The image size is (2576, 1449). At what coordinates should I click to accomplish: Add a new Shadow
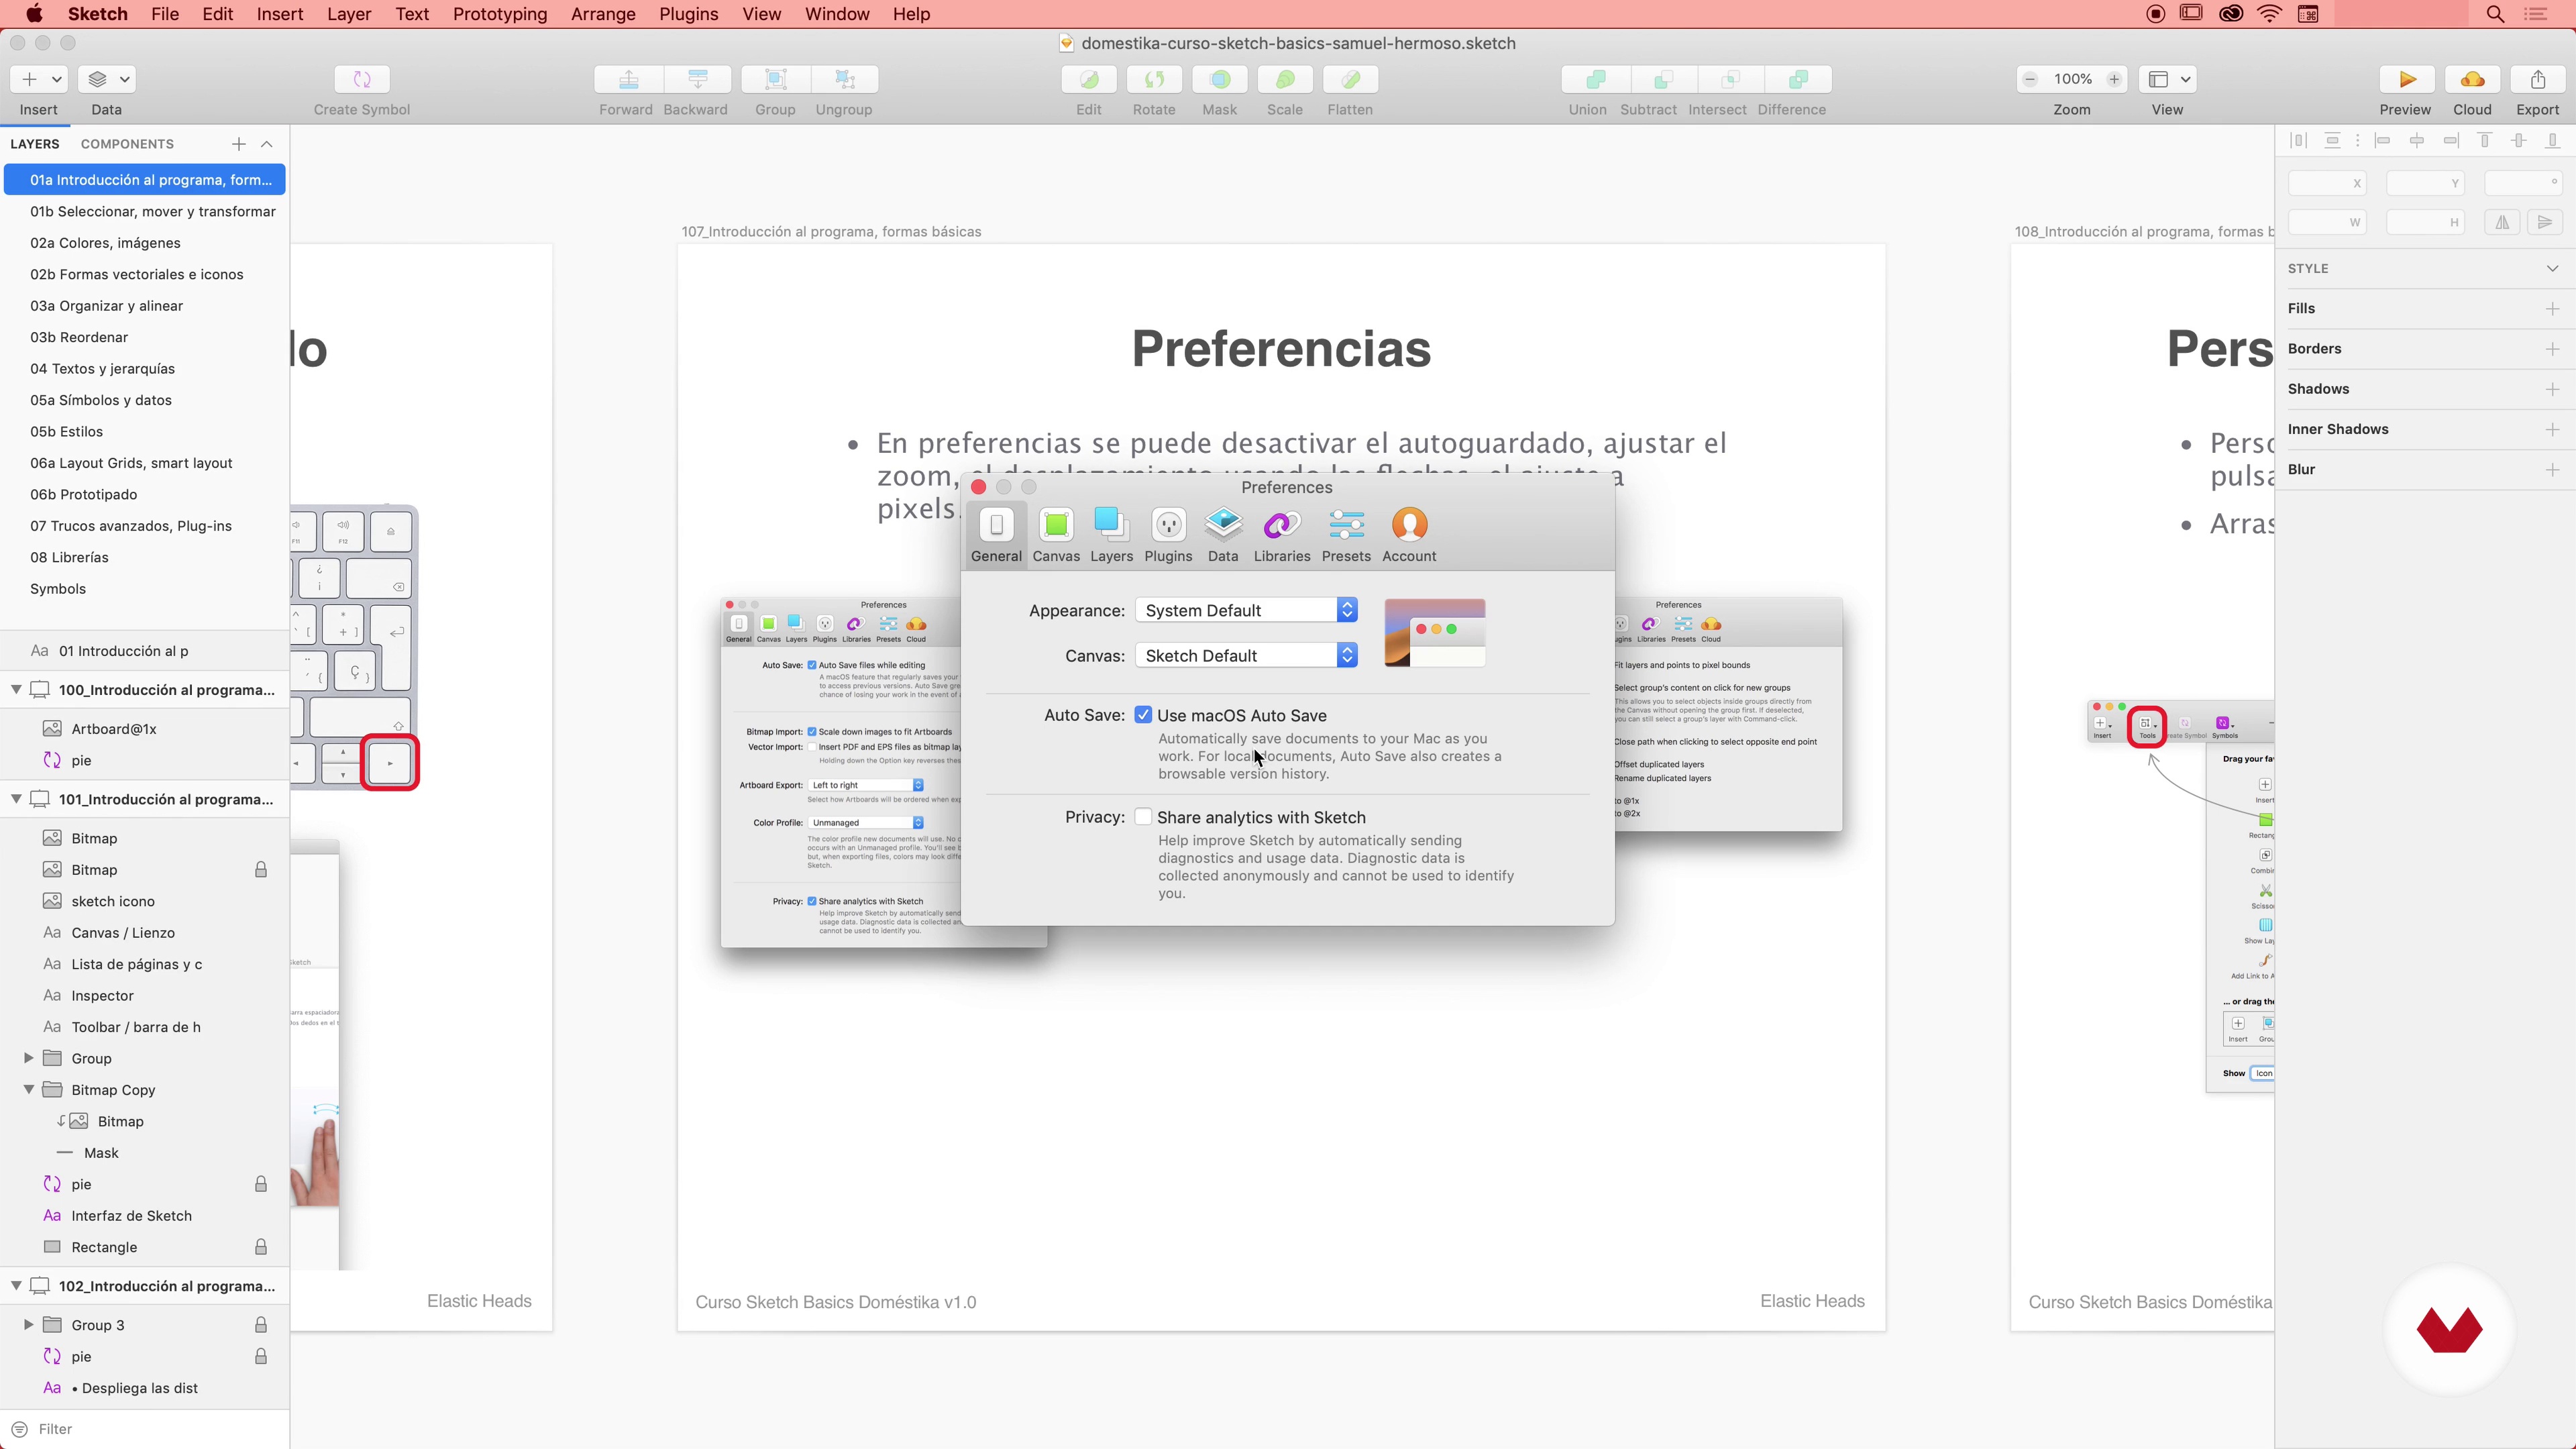(2552, 389)
